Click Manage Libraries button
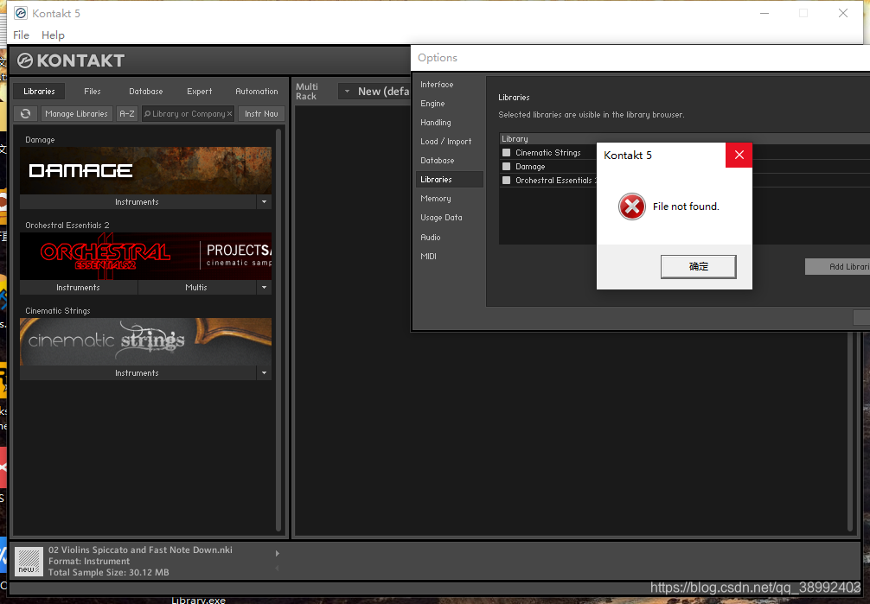This screenshot has width=870, height=604. [77, 114]
